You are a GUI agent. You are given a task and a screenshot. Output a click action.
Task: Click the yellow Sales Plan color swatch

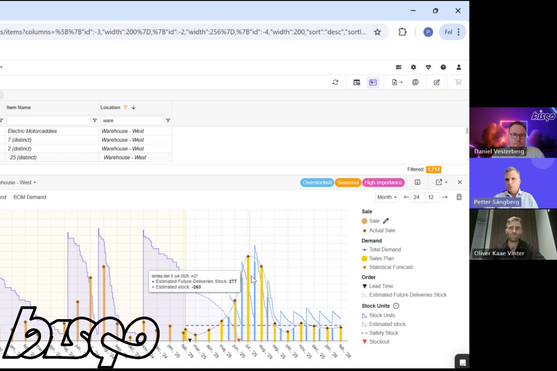[364, 258]
